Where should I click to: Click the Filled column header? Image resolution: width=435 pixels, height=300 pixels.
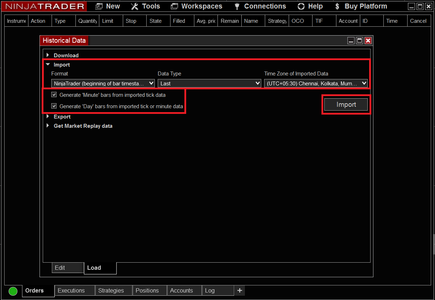pos(182,21)
